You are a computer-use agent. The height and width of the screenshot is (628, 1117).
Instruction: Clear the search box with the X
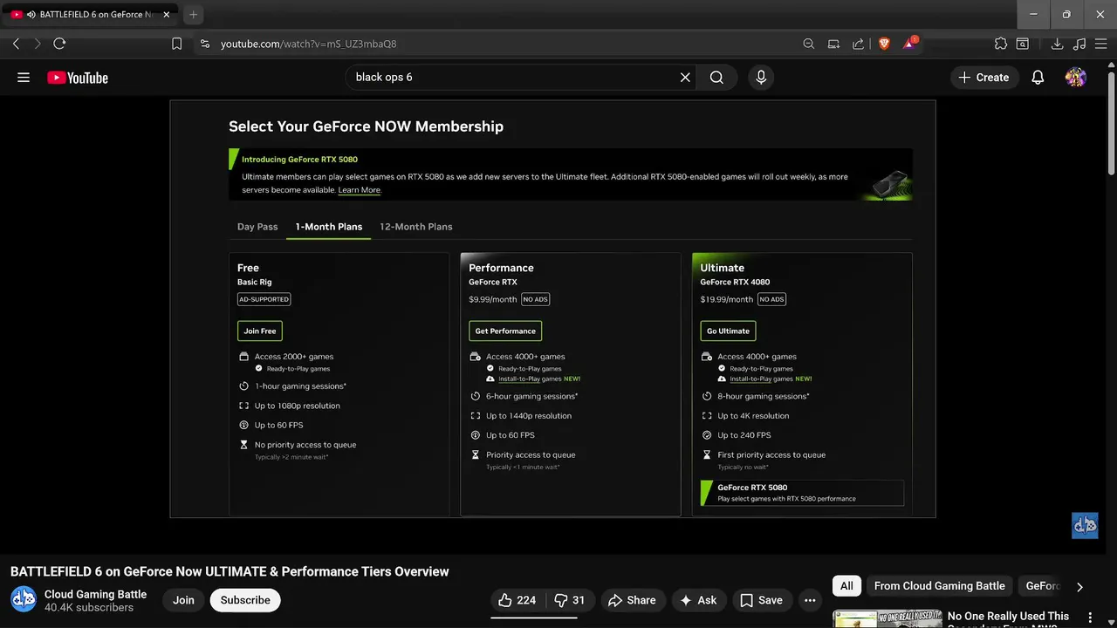(x=685, y=78)
